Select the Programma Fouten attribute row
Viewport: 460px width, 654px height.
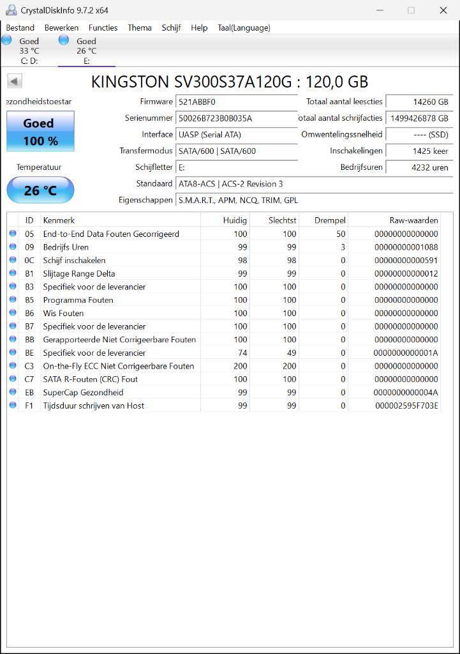(x=224, y=300)
